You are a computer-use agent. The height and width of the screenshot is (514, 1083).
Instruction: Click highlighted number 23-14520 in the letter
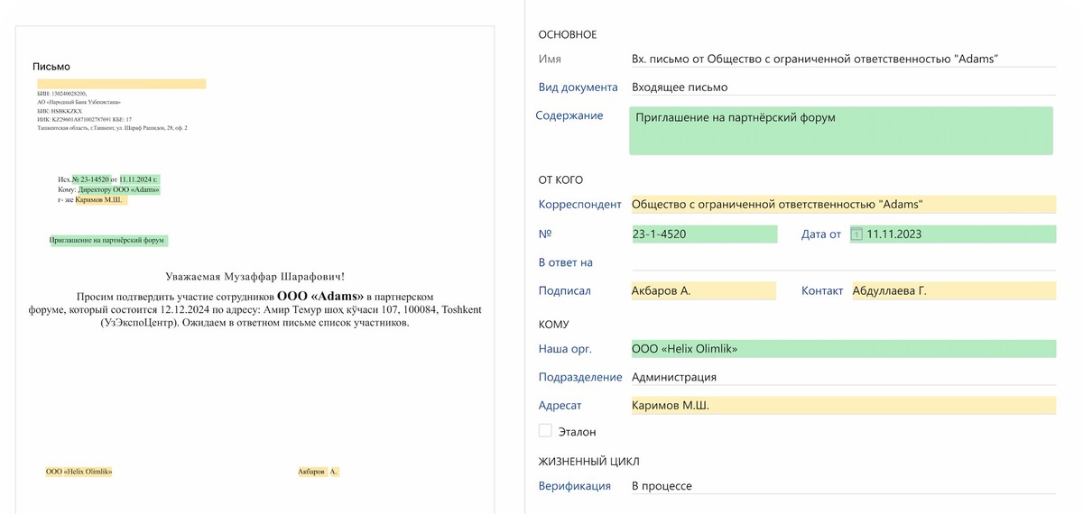[x=90, y=179]
